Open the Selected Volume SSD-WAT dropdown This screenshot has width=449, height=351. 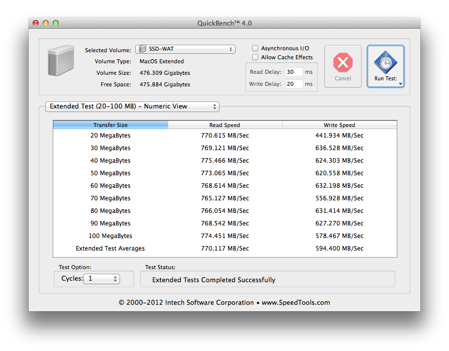click(185, 49)
